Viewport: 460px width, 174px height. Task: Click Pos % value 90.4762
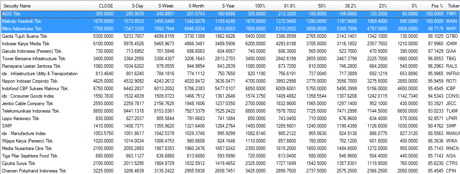tap(435, 126)
